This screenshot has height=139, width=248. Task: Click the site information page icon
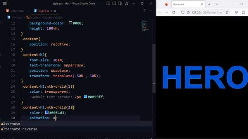pos(188,12)
